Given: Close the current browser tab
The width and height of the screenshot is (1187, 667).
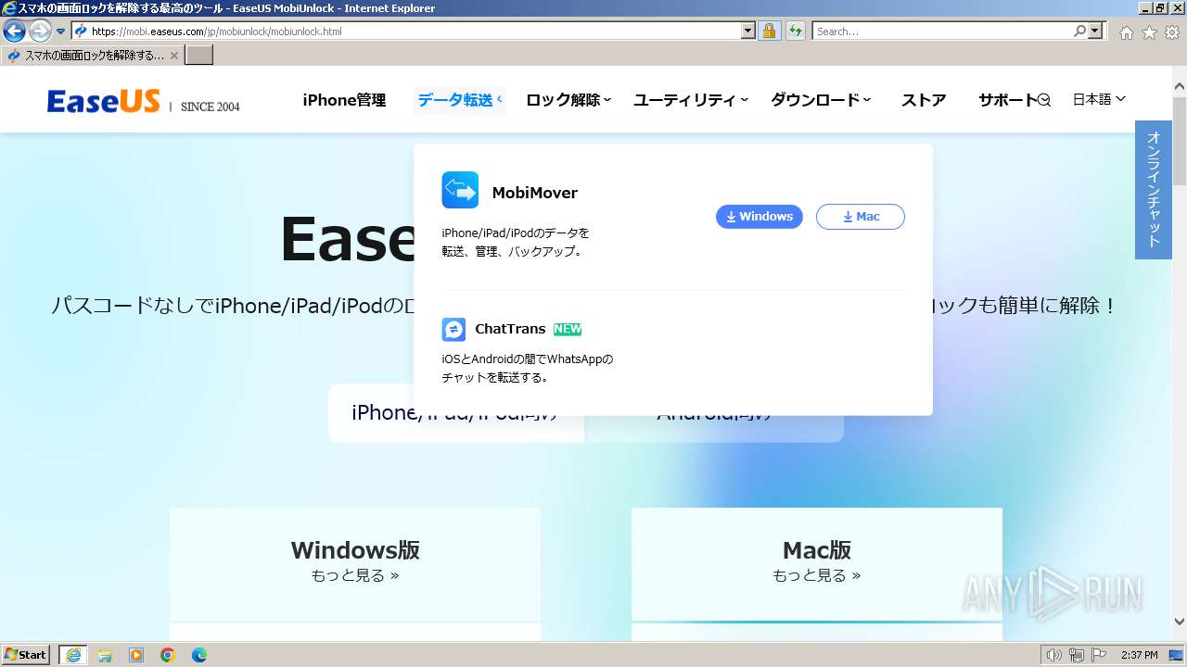Looking at the screenshot, I should (x=174, y=56).
